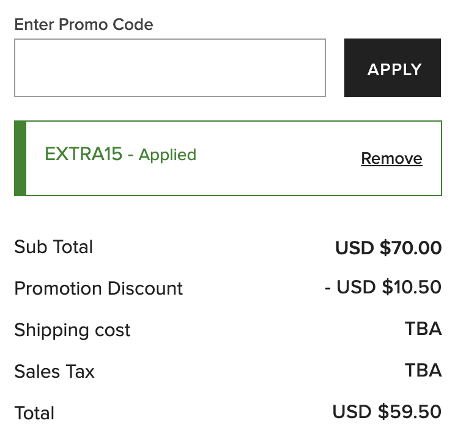Image resolution: width=466 pixels, height=434 pixels.
Task: Click the TBA value for Shipping cost
Action: coord(423,329)
